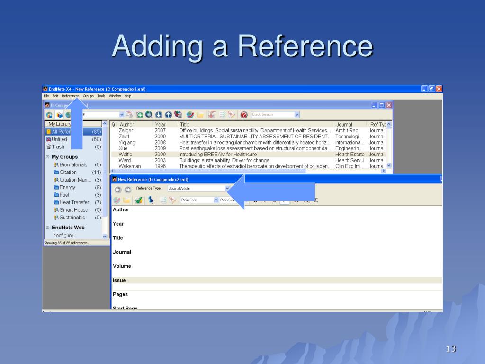Open the output style dropdown in library toolbar
This screenshot has height=364, width=485.
tap(122, 115)
